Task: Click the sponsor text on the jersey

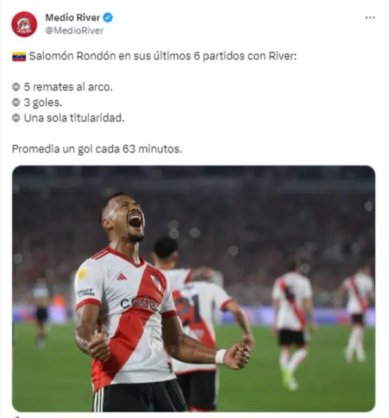Action: coord(139,303)
